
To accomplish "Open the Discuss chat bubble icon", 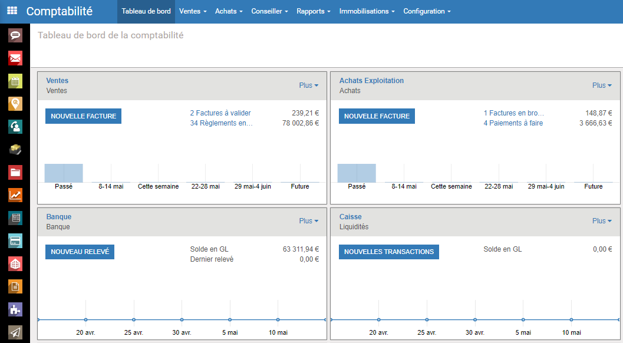I will [x=15, y=35].
